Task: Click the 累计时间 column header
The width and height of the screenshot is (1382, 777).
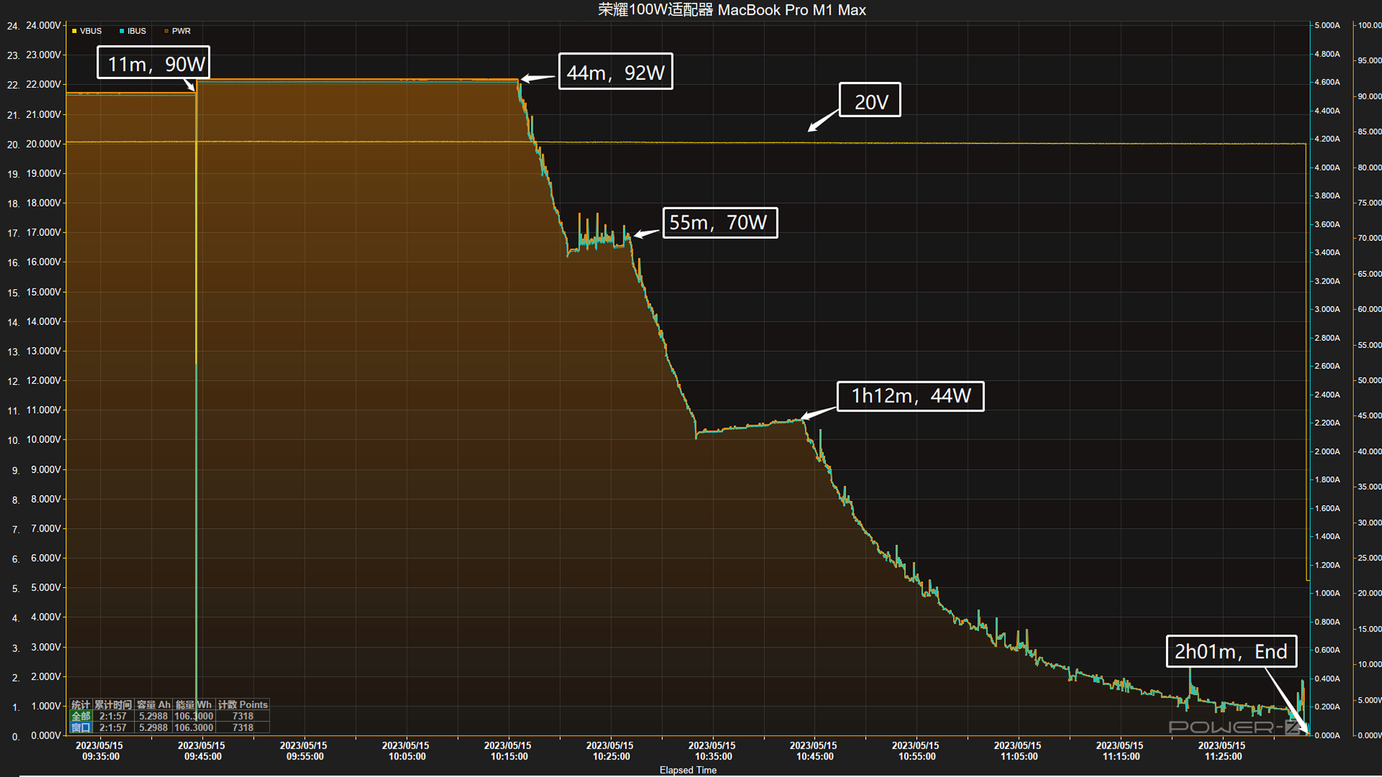Action: click(113, 704)
